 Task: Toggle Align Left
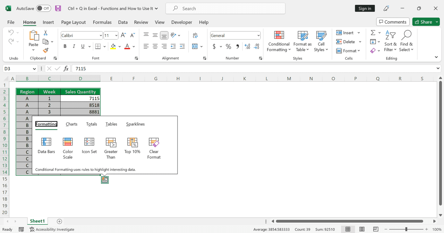tap(146, 46)
